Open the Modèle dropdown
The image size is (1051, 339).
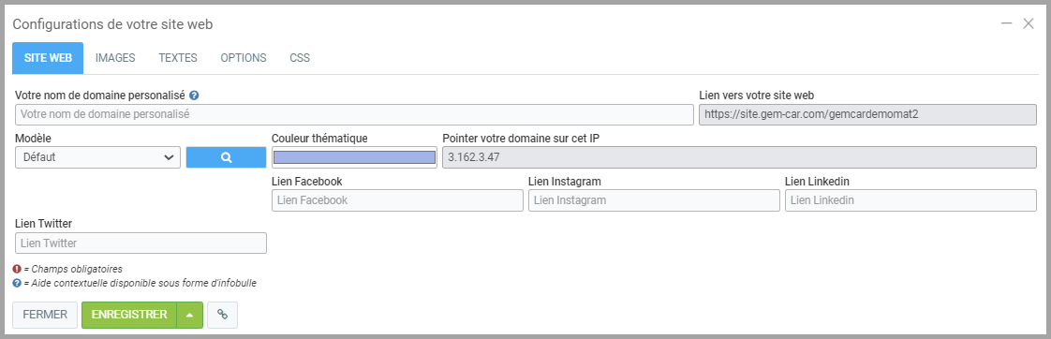point(97,157)
